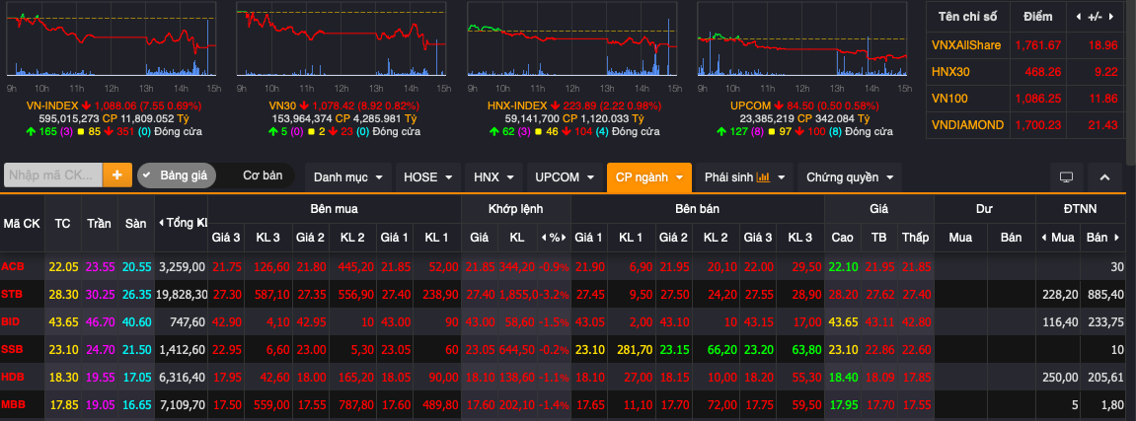Open the Chứng quyền dropdown

click(849, 177)
